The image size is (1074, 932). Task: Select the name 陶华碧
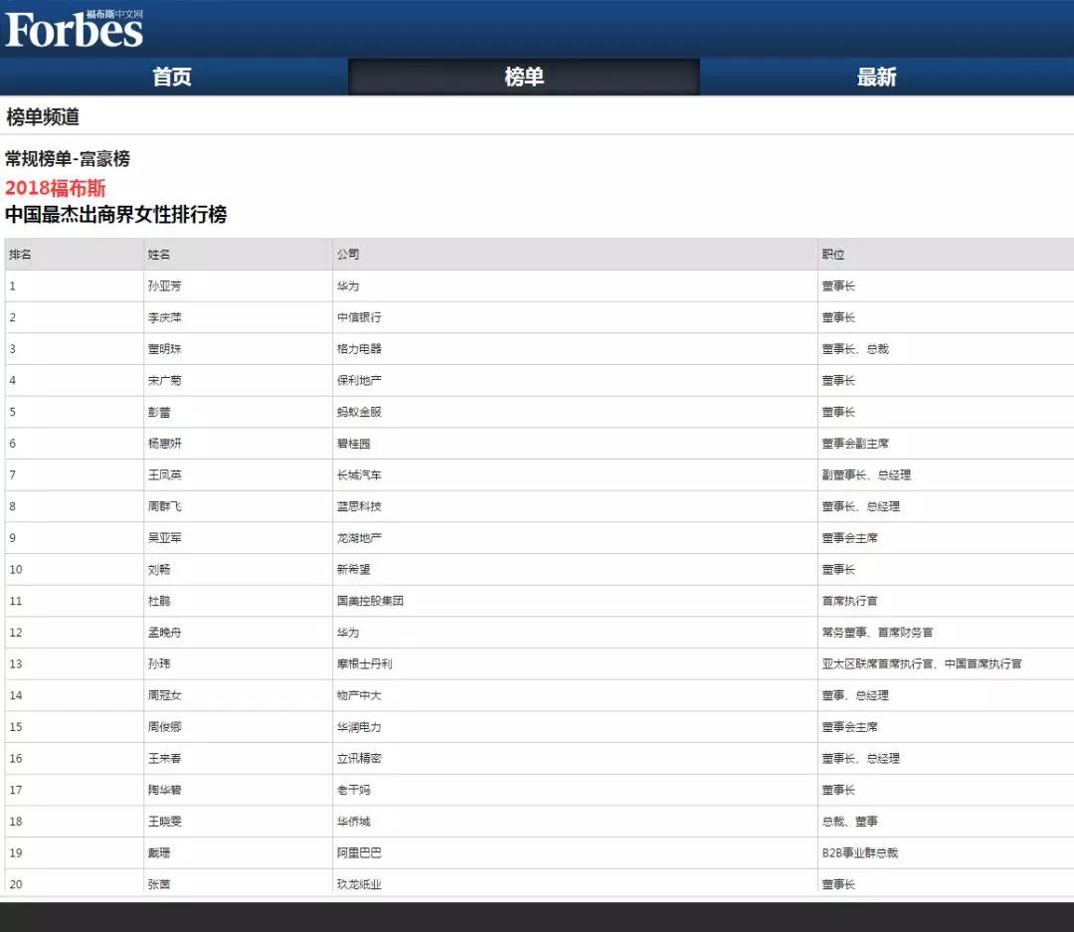pos(164,790)
